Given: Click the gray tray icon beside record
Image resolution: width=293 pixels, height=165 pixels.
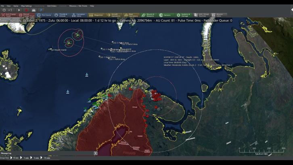Looking at the screenshot, I should pos(33,10).
